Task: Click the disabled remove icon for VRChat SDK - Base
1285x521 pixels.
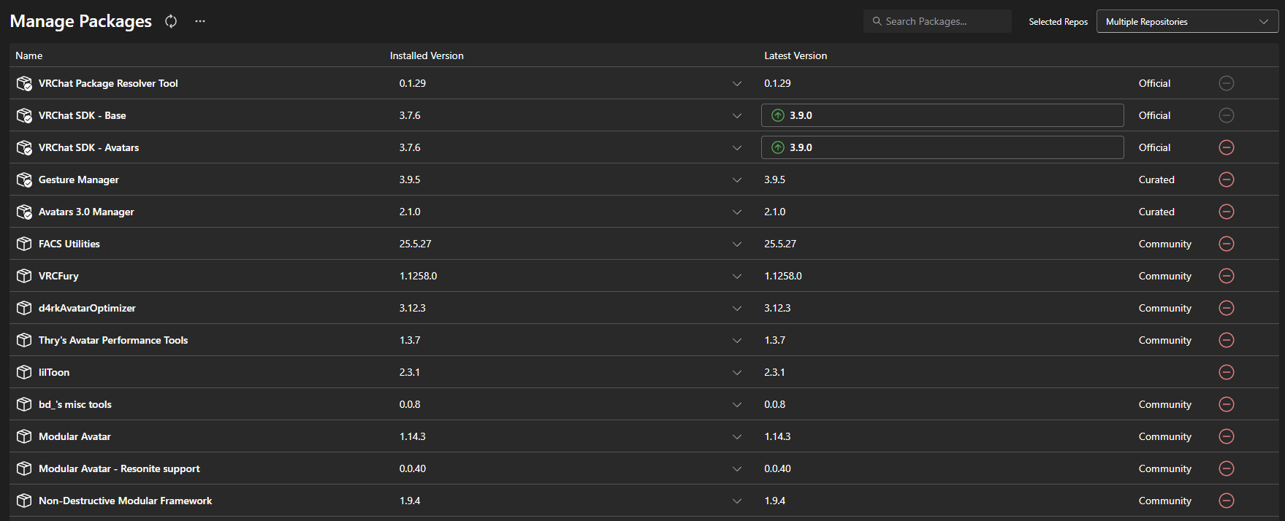Action: click(1227, 115)
